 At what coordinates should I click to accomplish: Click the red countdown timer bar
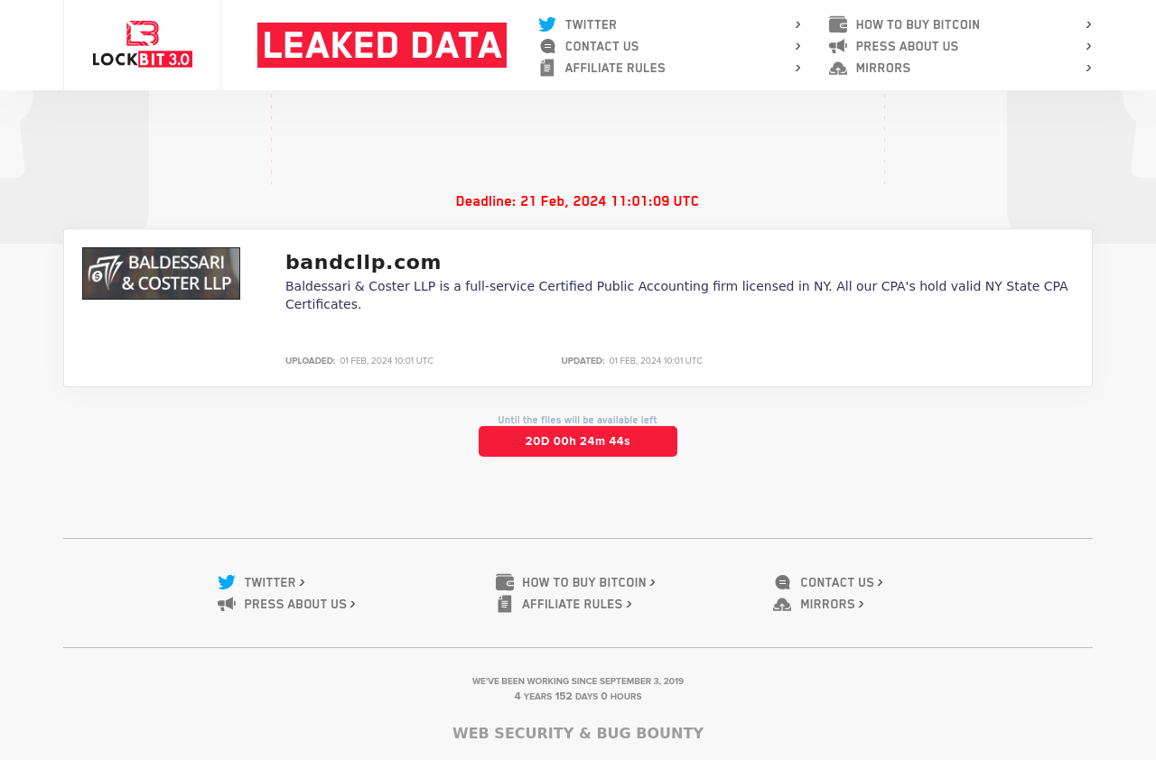[x=578, y=441]
